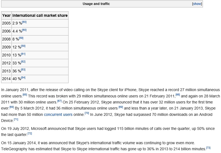Click the word 'TeleGeography' in the last paragraph

(14, 149)
